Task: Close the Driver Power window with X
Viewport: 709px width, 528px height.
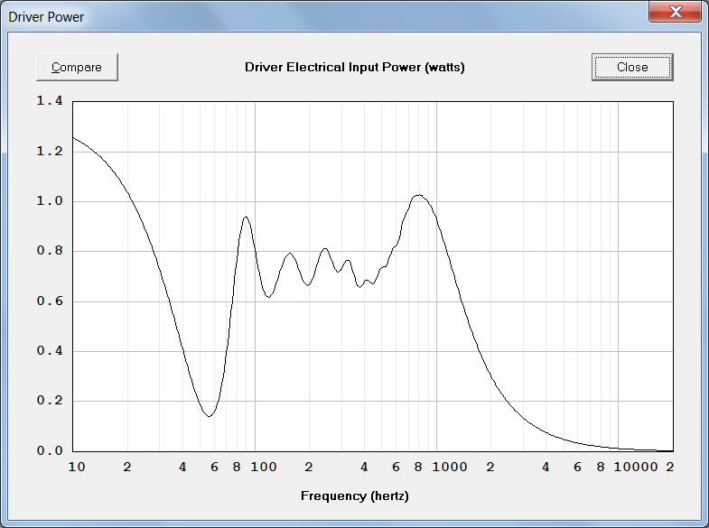Action: click(675, 12)
